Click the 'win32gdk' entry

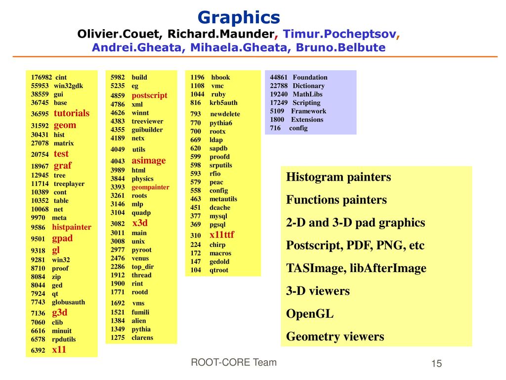68,86
